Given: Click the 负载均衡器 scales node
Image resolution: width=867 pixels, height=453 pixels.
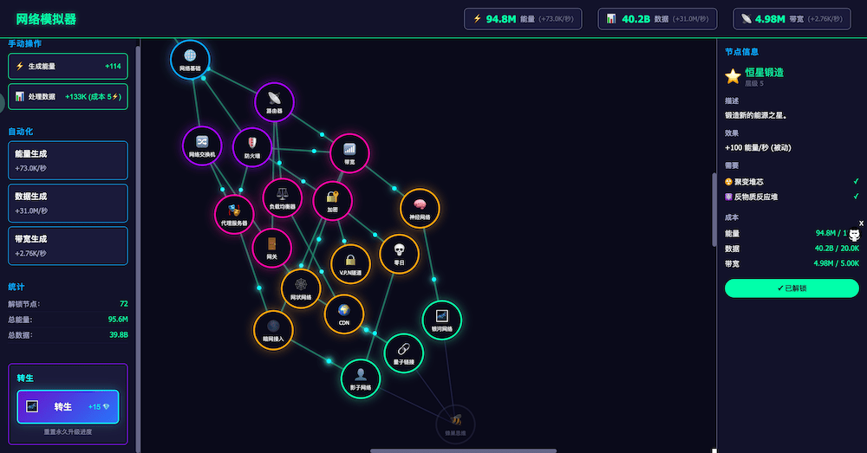Looking at the screenshot, I should [x=282, y=197].
